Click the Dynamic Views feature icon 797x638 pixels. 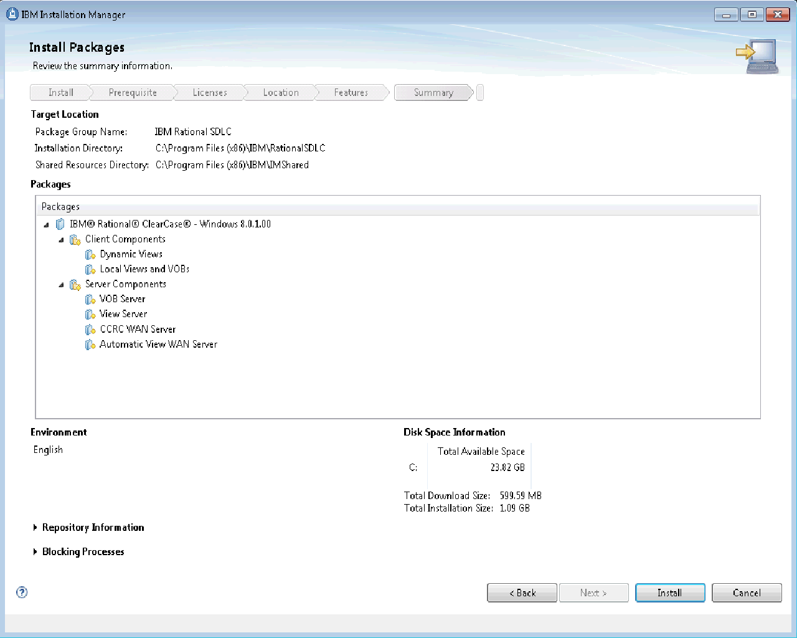pyautogui.click(x=90, y=255)
